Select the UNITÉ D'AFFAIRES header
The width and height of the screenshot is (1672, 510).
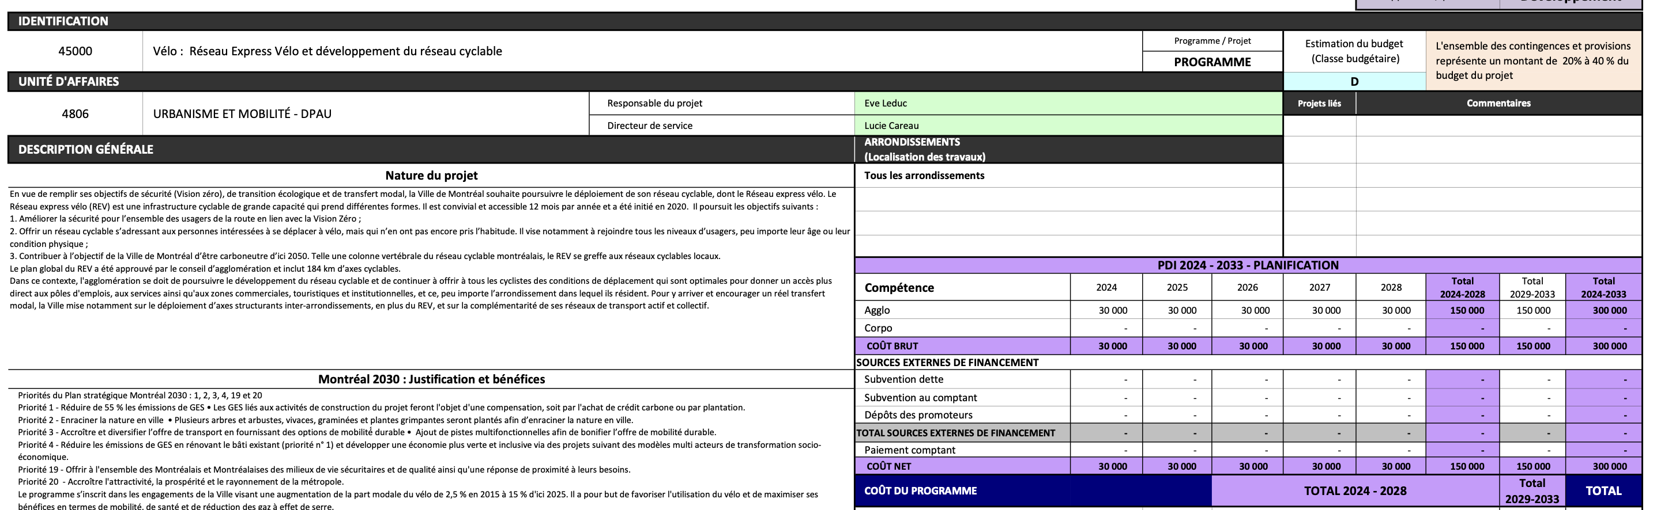click(645, 82)
